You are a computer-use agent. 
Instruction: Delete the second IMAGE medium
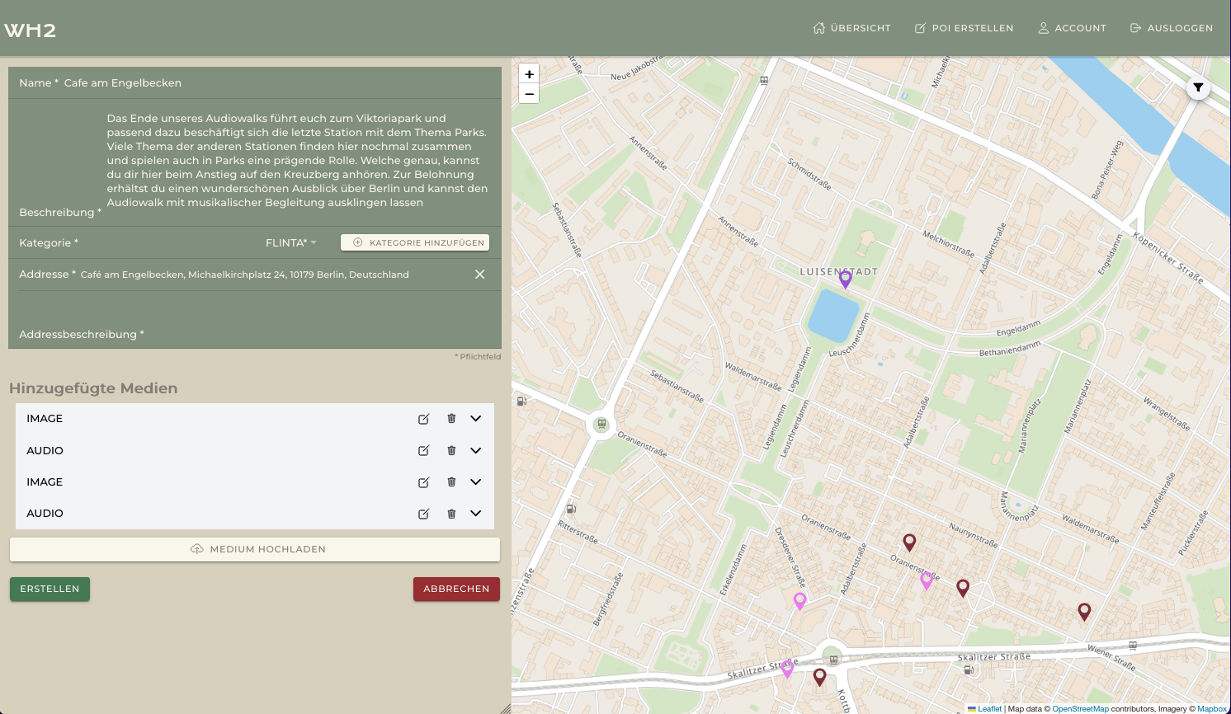tap(451, 482)
